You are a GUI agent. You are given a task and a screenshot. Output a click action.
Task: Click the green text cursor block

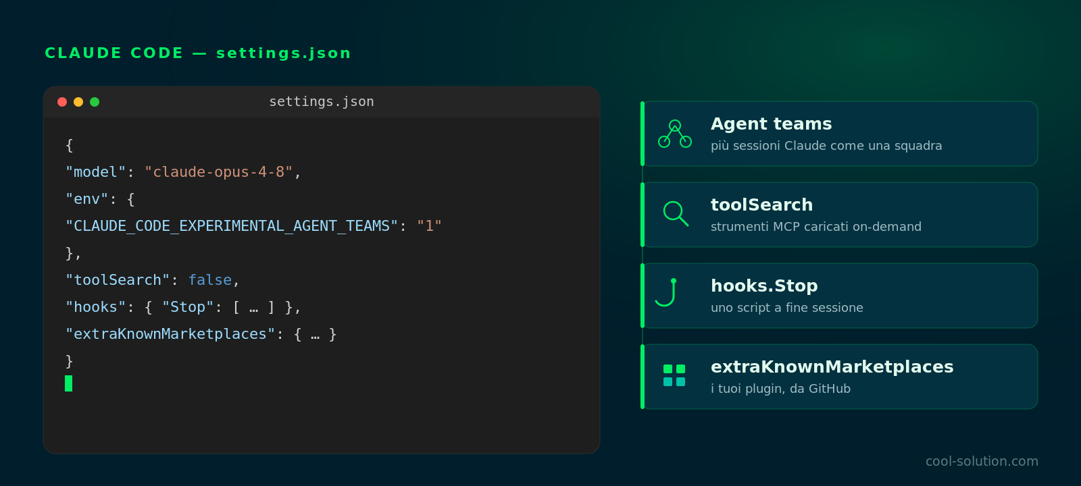click(x=68, y=383)
